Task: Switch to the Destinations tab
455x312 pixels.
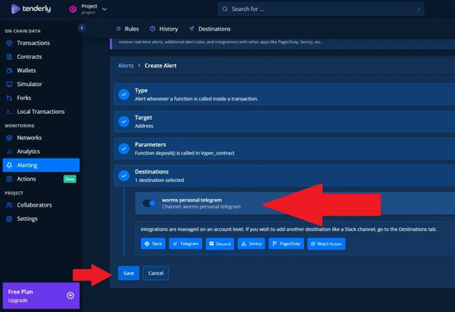Action: click(x=210, y=29)
